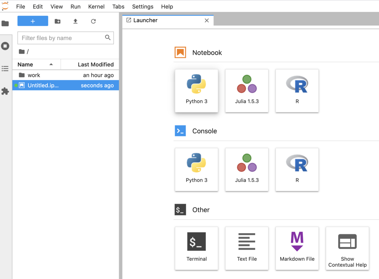Create a new folder

[57, 21]
